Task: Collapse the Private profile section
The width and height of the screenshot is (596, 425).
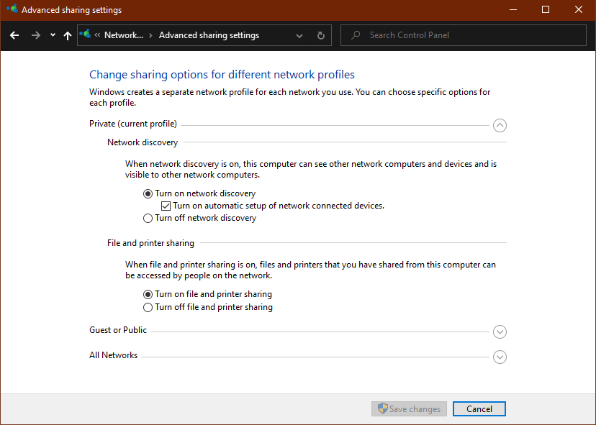Action: tap(500, 125)
